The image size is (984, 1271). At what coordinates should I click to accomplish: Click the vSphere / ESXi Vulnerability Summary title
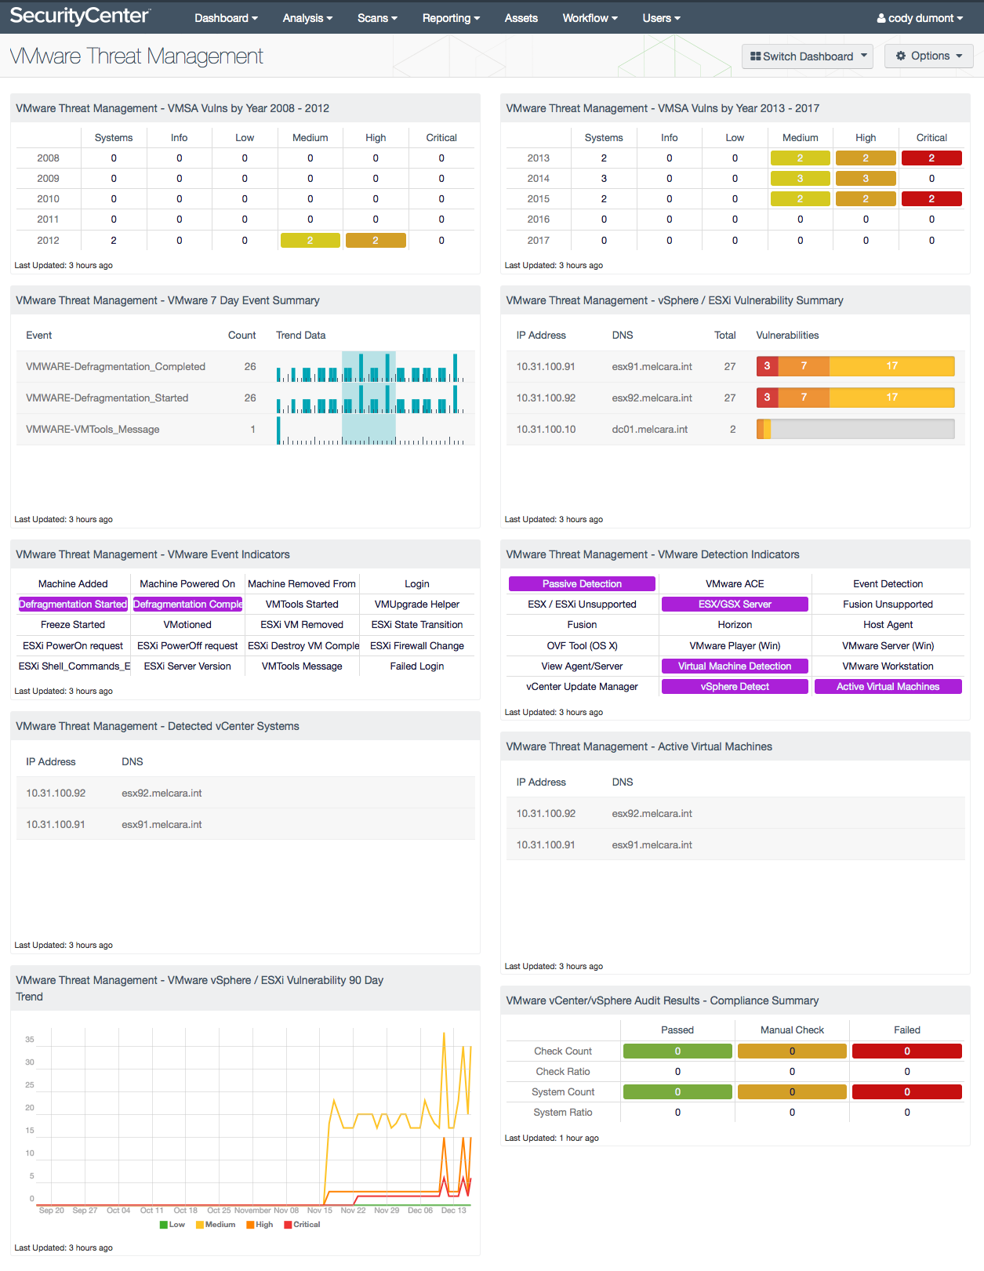[x=674, y=300]
